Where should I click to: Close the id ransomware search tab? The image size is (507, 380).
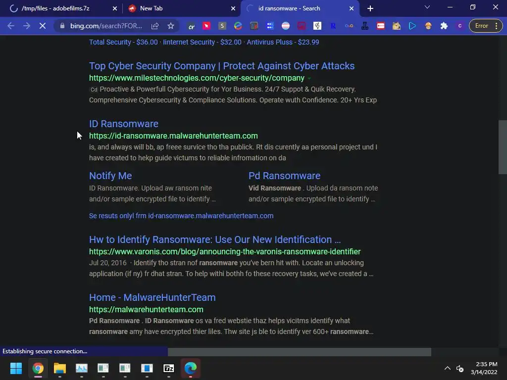[x=352, y=8]
